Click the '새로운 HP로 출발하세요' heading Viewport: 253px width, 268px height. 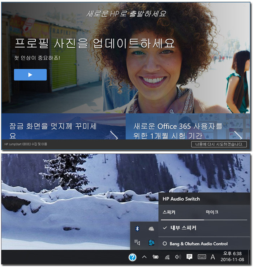[x=126, y=14]
